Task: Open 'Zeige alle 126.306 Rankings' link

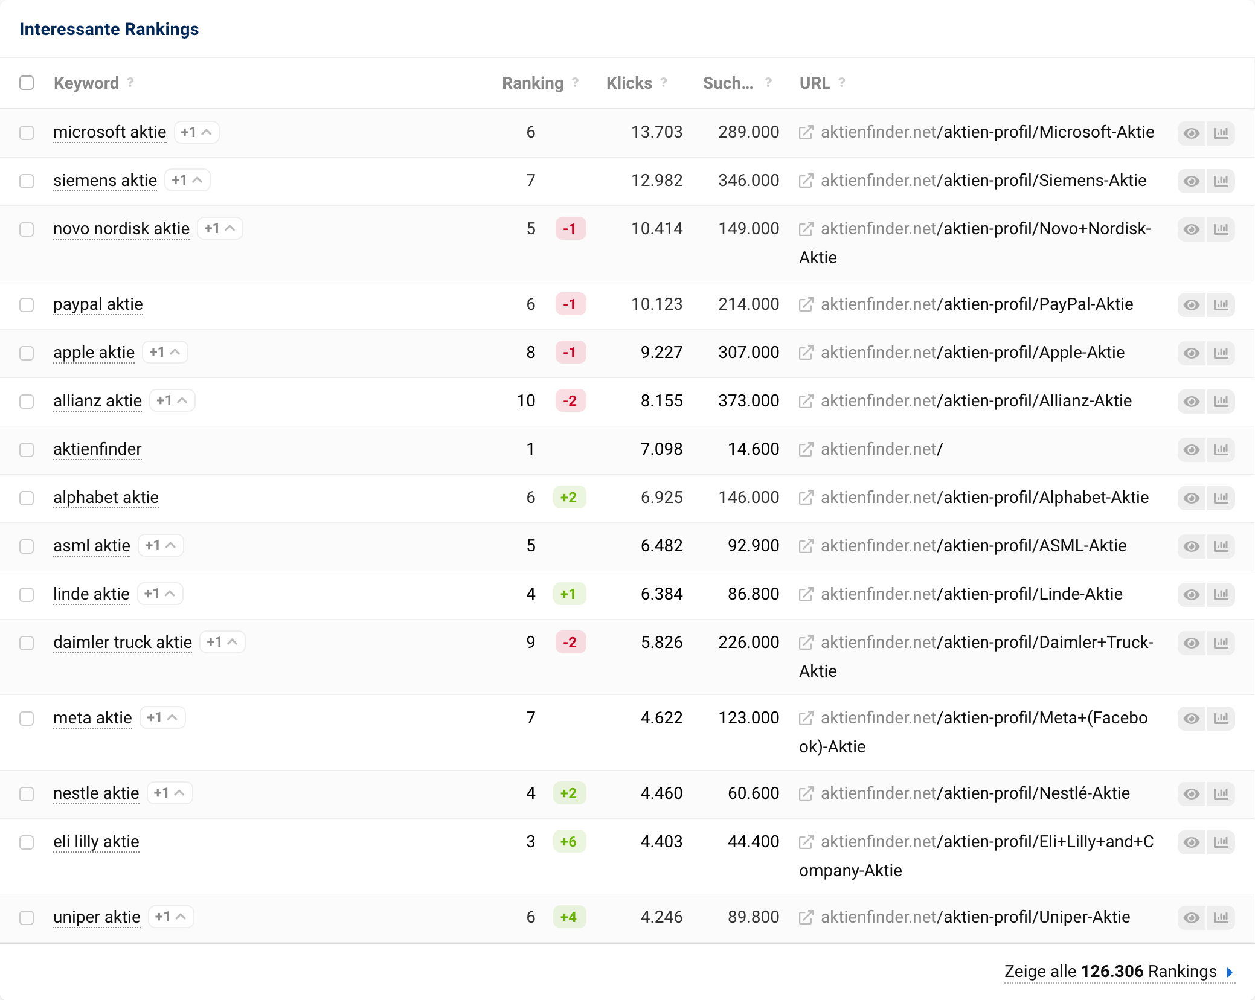Action: tap(1119, 971)
